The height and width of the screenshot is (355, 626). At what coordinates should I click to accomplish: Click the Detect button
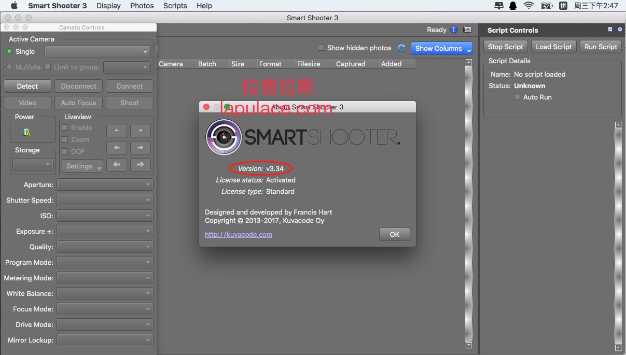pos(27,86)
